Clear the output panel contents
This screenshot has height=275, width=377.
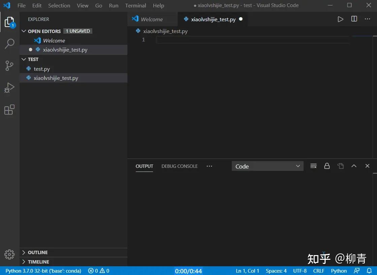pos(313,166)
